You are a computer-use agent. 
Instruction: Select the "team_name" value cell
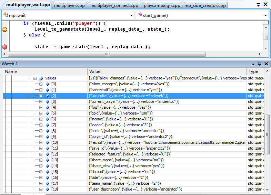(167, 184)
